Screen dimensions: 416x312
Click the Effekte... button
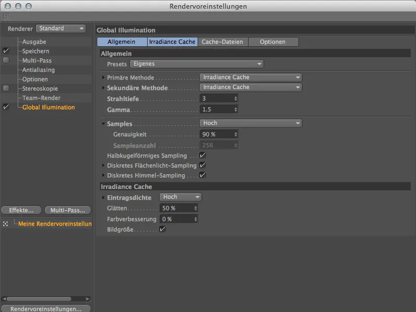tap(21, 210)
